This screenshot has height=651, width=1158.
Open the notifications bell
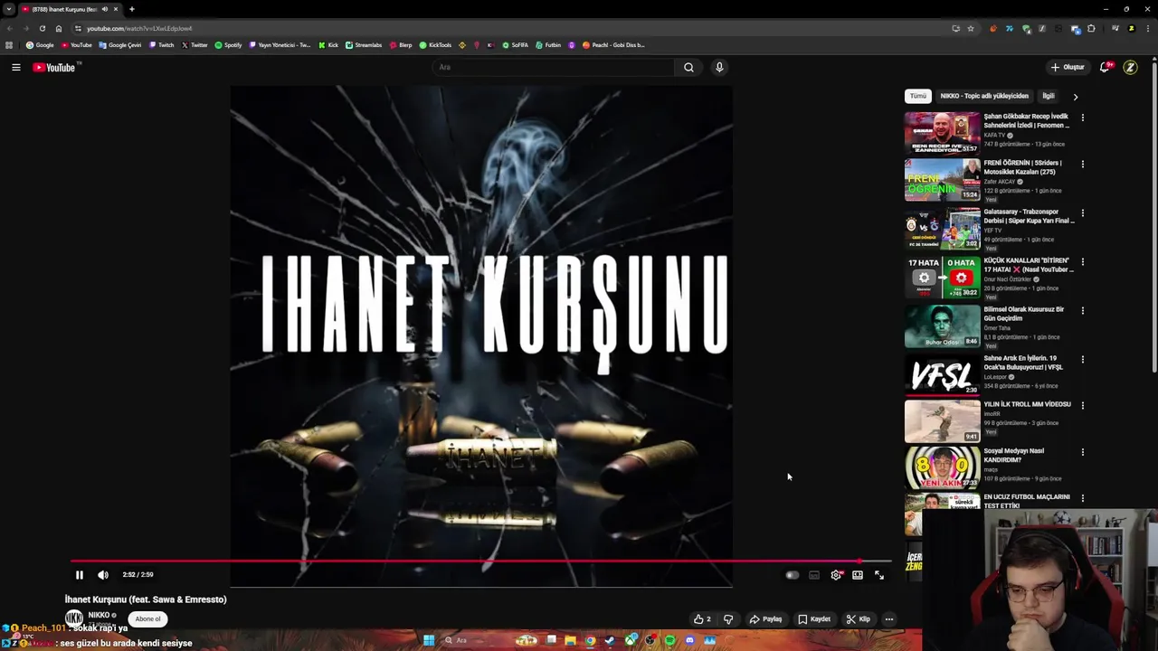[x=1105, y=67]
